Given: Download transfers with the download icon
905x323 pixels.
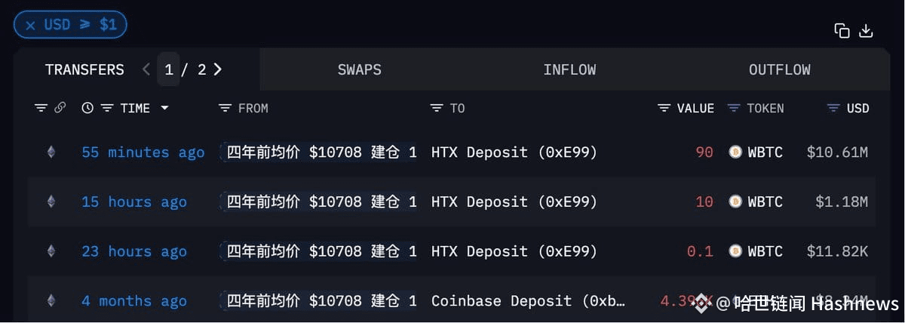Looking at the screenshot, I should (x=867, y=30).
